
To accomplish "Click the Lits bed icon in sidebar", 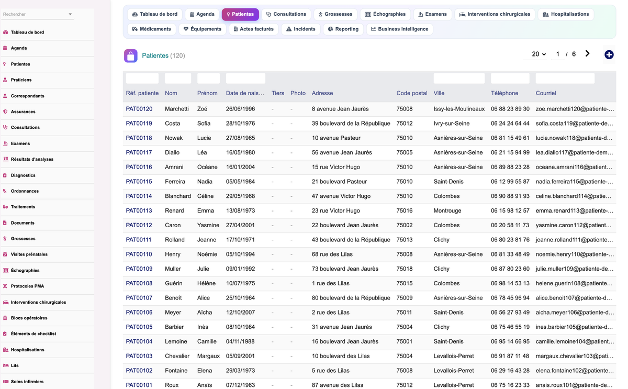I will [6, 365].
